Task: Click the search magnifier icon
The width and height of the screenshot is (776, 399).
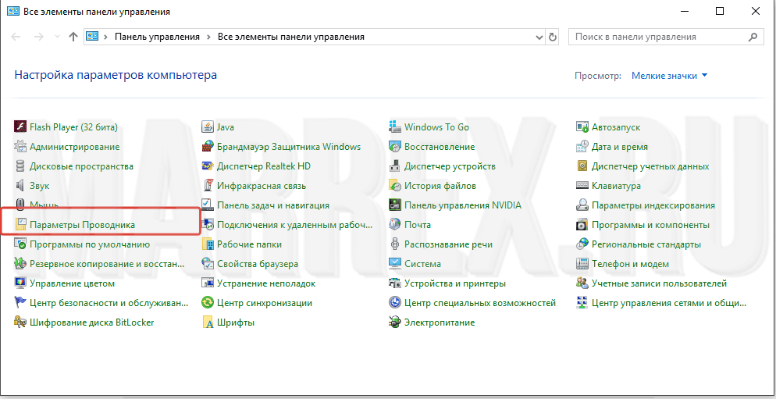Action: pyautogui.click(x=753, y=37)
